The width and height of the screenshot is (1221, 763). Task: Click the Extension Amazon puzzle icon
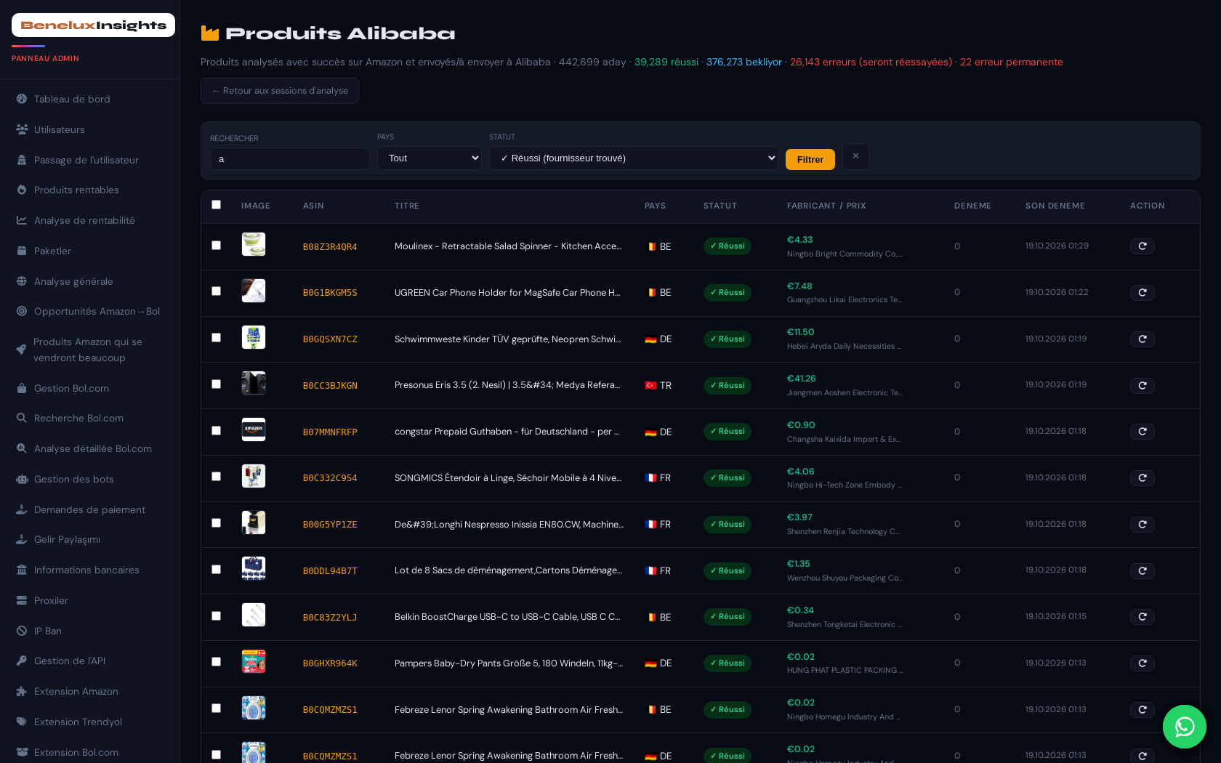click(x=22, y=691)
